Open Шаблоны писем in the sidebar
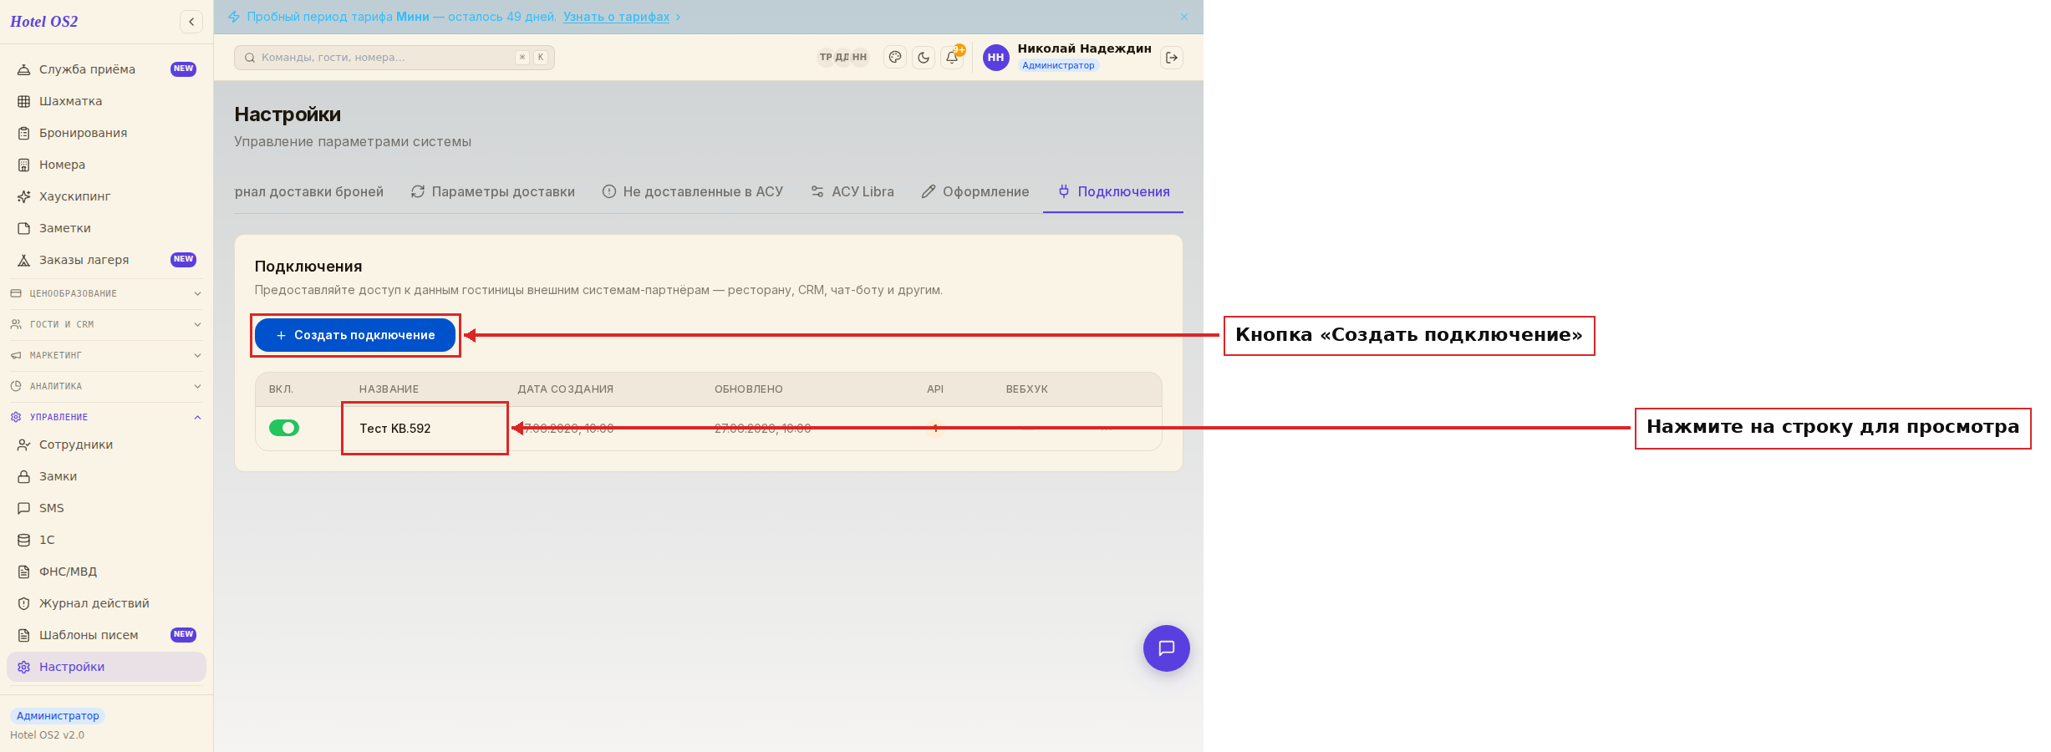Image resolution: width=2051 pixels, height=752 pixels. click(106, 635)
